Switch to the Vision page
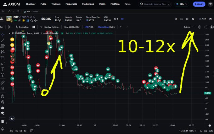Image resolution: width=214 pixels, height=134 pixels. pyautogui.click(x=102, y=4)
